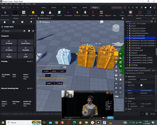157x125 pixels.
Task: Open the Toolbox inventory grid tab
Action: [x=14, y=22]
